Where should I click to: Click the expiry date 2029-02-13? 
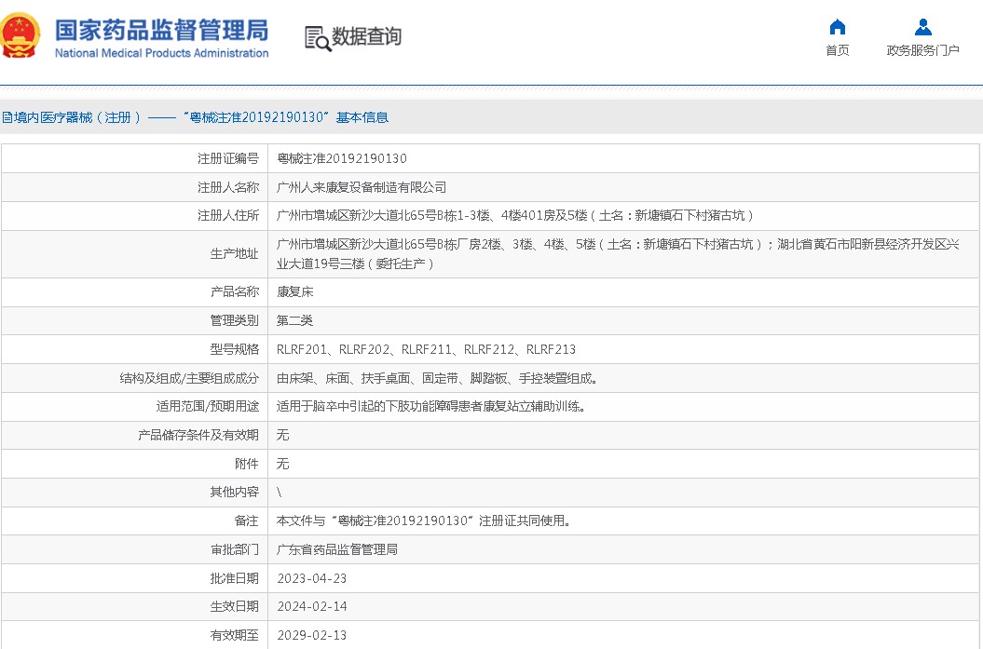(311, 635)
